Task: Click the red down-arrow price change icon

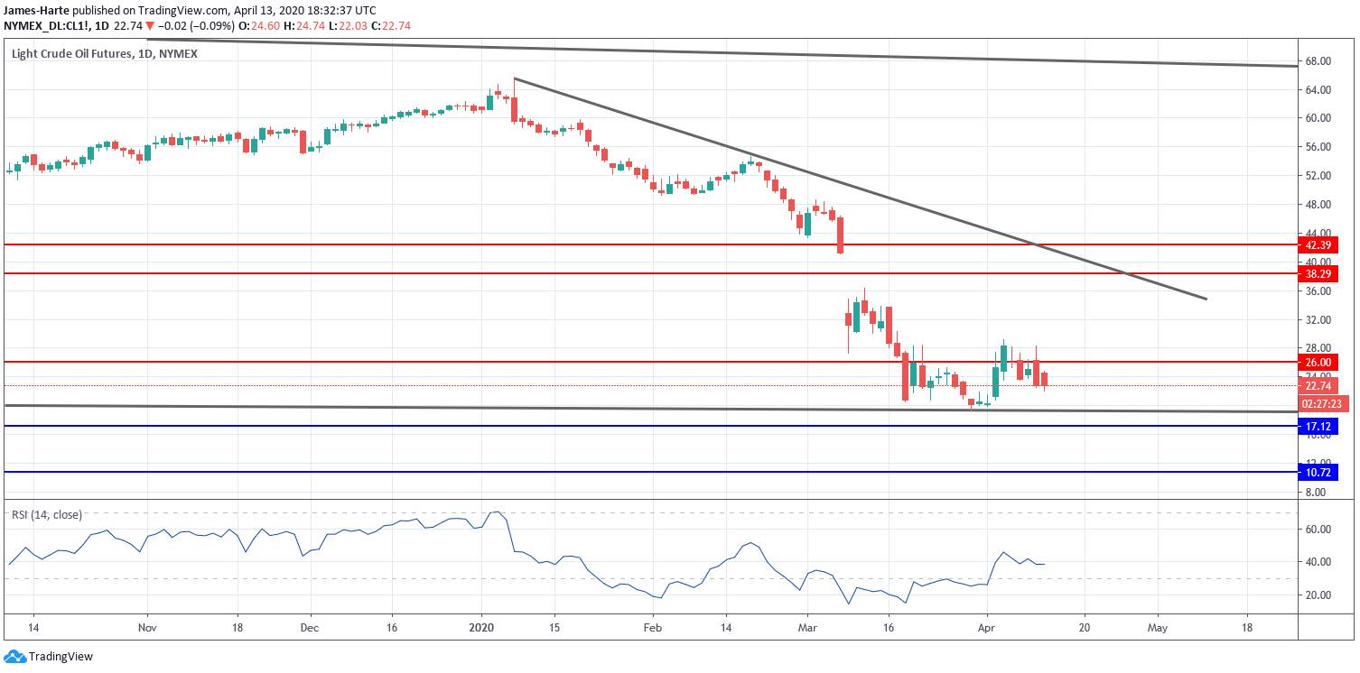Action: click(150, 26)
